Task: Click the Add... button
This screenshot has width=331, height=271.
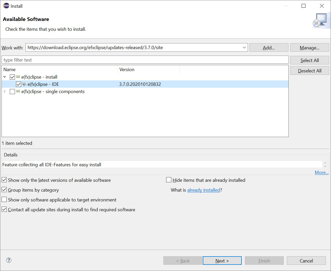Action: [x=269, y=48]
